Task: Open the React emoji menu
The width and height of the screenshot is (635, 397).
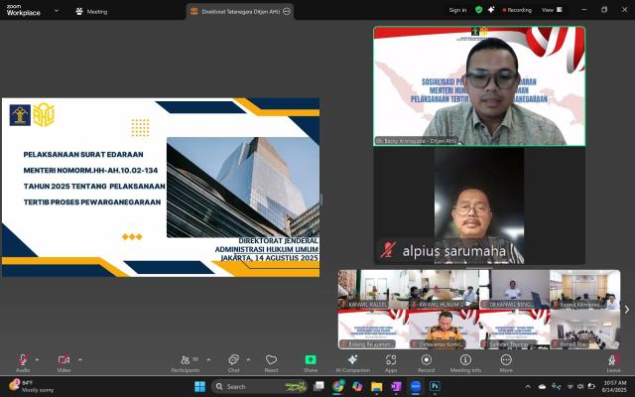Action: click(271, 361)
